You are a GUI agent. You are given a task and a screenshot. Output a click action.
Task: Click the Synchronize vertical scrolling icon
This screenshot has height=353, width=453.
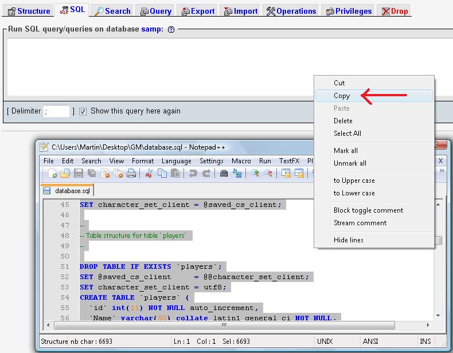pos(286,173)
